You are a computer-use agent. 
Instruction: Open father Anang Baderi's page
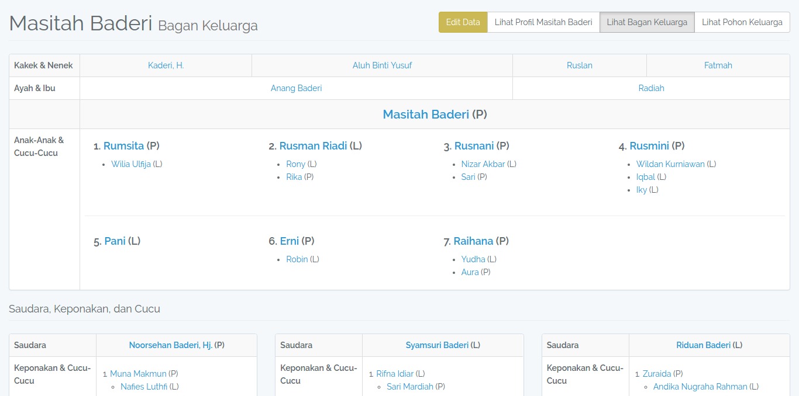[296, 88]
